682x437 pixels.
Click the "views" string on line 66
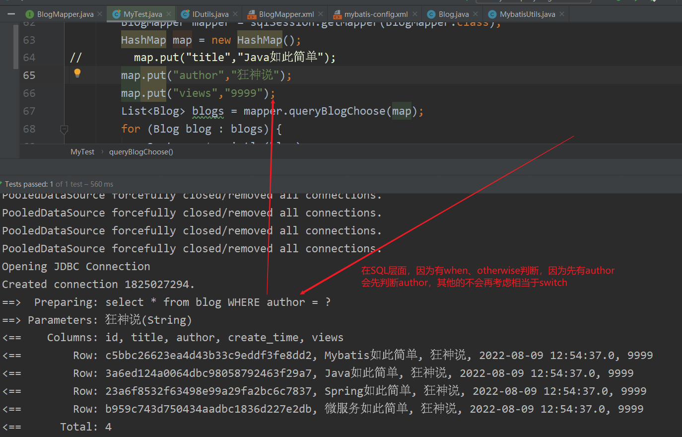(x=195, y=93)
